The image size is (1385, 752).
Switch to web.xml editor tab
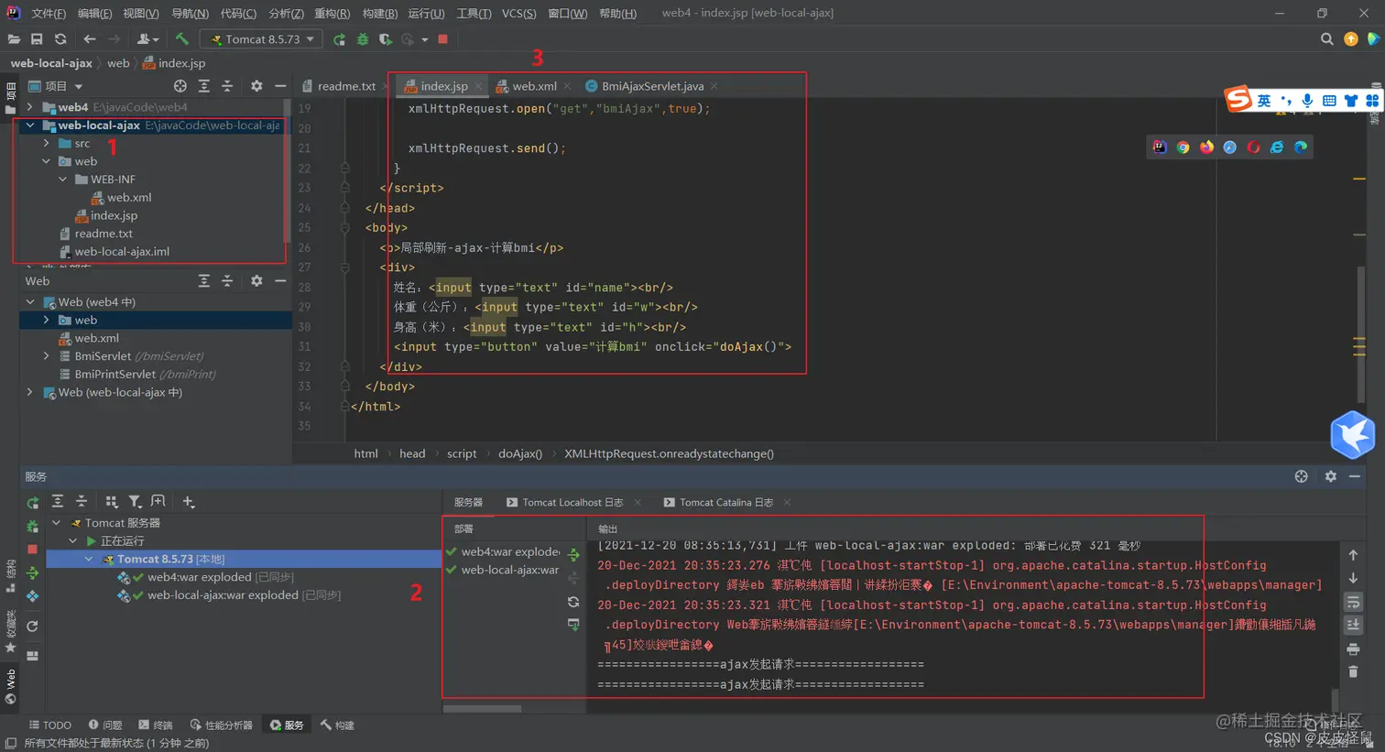534,86
